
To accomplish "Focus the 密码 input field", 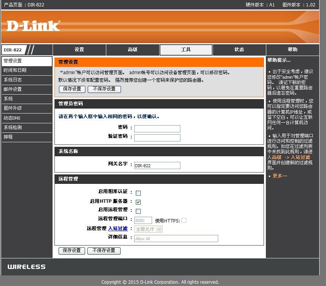I will (x=157, y=129).
